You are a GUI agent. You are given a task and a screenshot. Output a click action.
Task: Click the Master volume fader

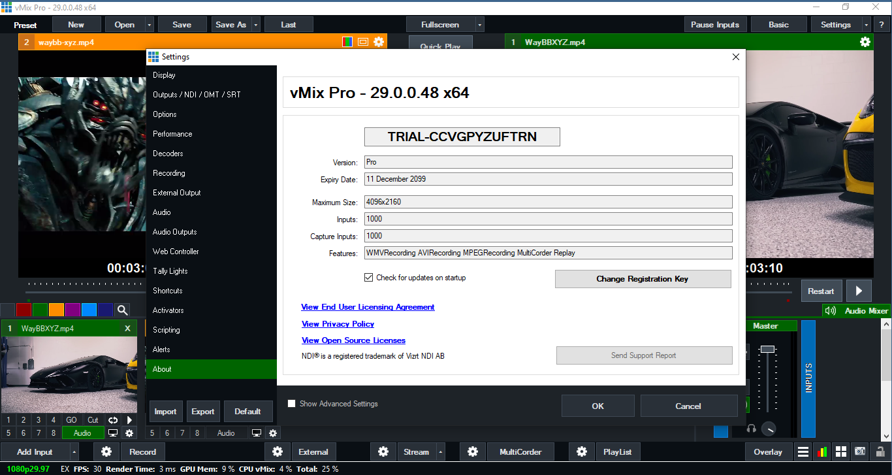pos(767,349)
